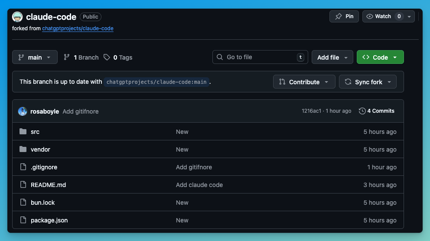This screenshot has width=430, height=241.
Task: Expand the Add file dropdown
Action: pyautogui.click(x=332, y=57)
